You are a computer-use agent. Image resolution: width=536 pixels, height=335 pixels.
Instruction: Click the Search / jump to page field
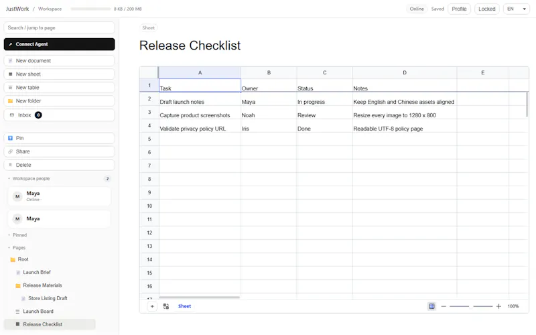(59, 27)
